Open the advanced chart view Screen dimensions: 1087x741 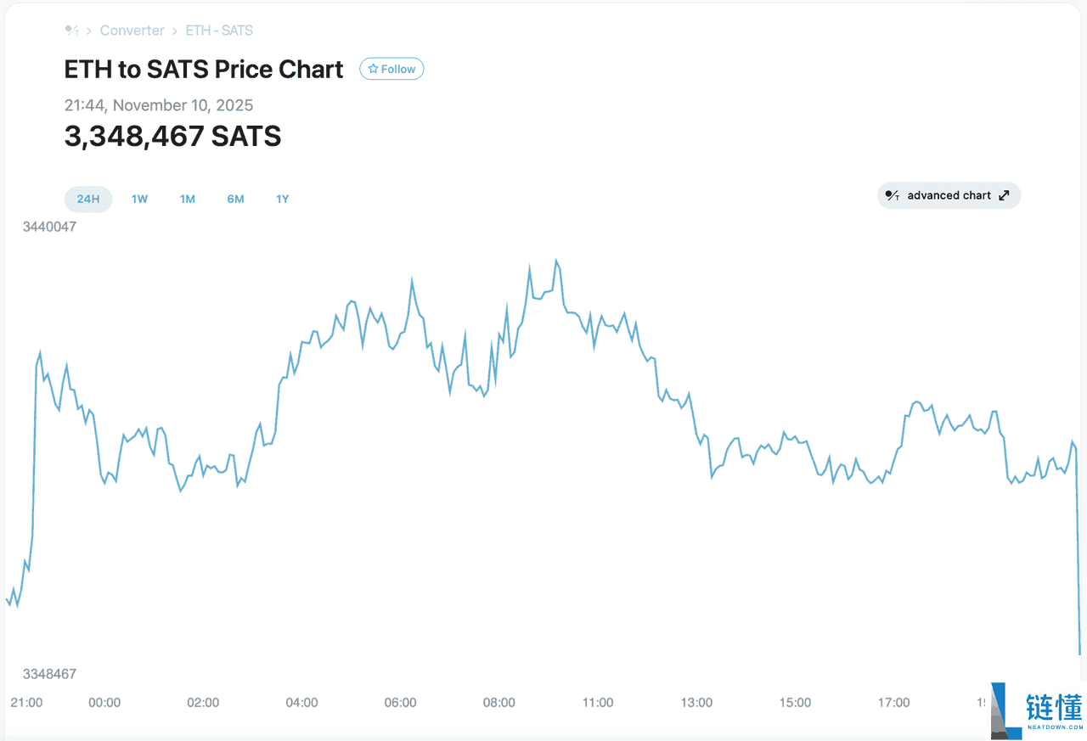click(949, 195)
